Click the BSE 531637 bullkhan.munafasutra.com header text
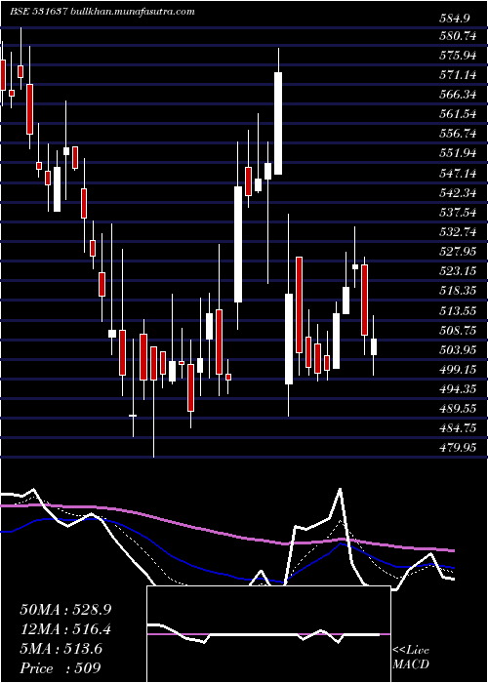The width and height of the screenshot is (488, 683). [x=102, y=12]
